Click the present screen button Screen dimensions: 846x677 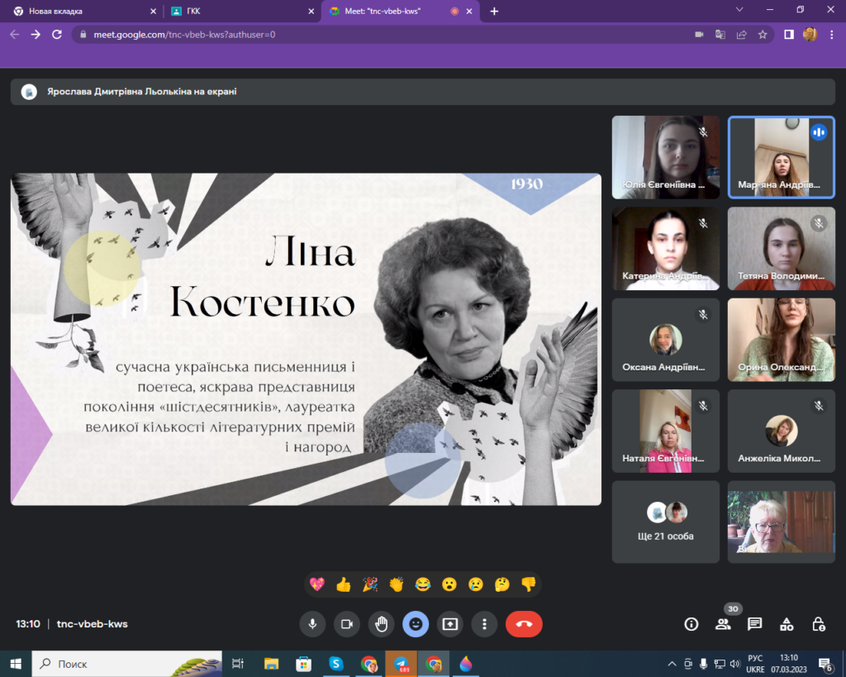click(x=450, y=624)
